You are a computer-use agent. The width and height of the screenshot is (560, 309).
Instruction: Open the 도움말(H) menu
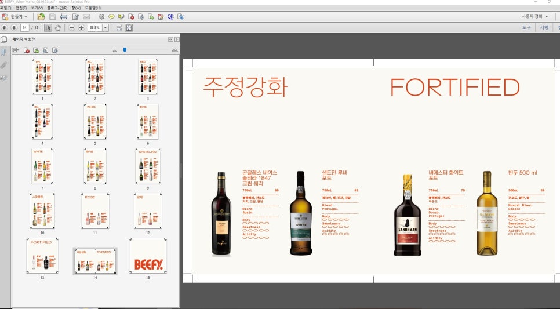click(x=93, y=8)
